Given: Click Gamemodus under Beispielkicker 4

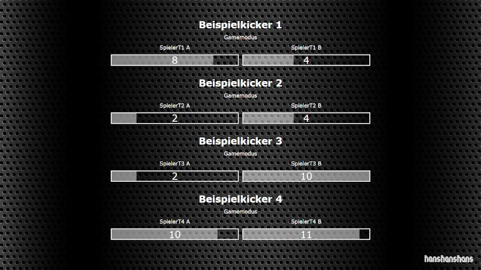Looking at the screenshot, I should click(x=240, y=212).
